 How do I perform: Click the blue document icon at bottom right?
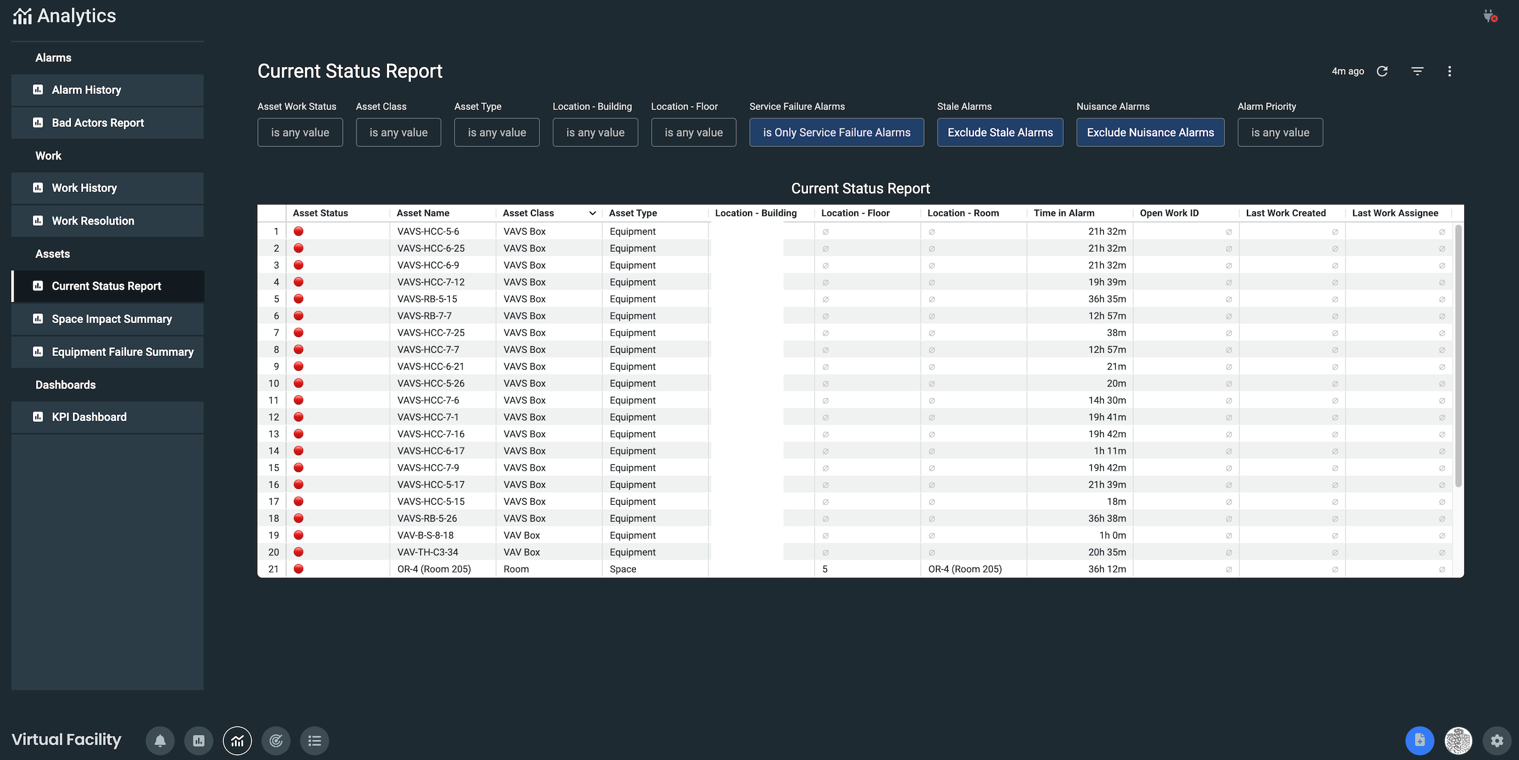pos(1419,740)
